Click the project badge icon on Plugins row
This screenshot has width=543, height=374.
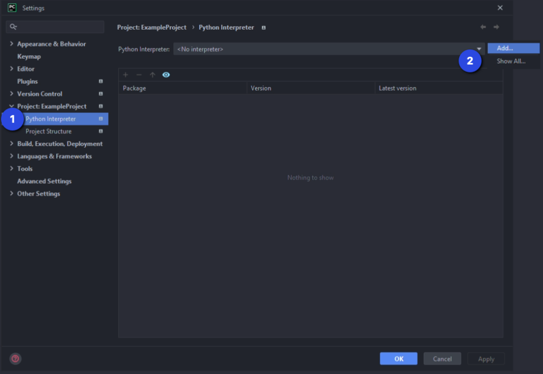[x=101, y=81]
